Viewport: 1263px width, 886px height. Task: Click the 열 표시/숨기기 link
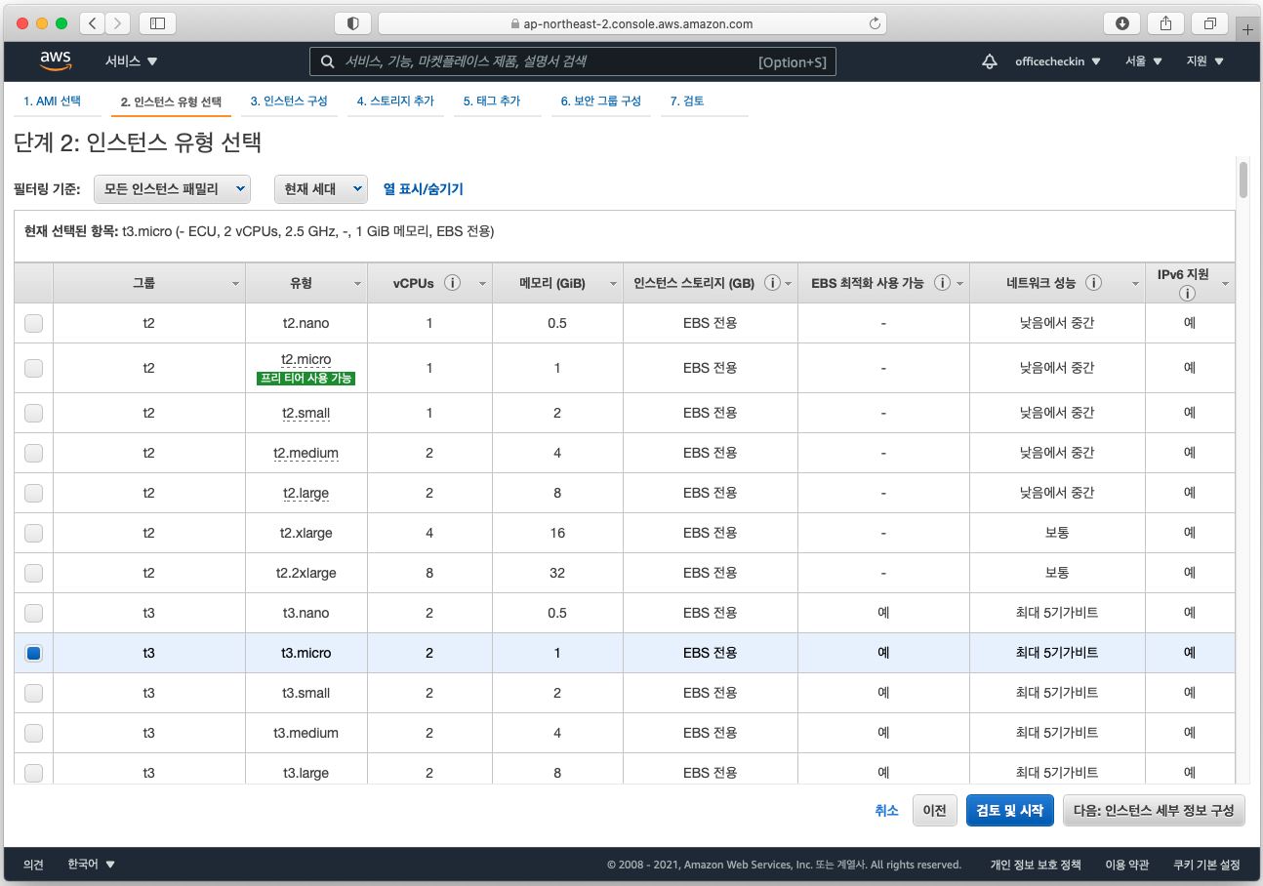tap(423, 189)
